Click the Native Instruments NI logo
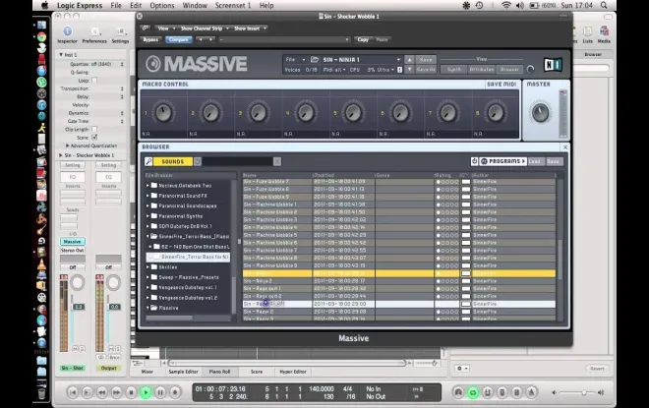The image size is (649, 408). point(553,65)
